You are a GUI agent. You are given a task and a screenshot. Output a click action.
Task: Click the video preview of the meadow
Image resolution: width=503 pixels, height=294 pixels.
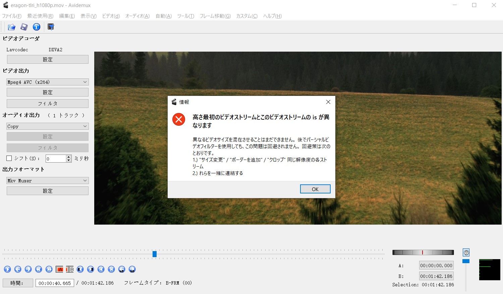click(298, 138)
